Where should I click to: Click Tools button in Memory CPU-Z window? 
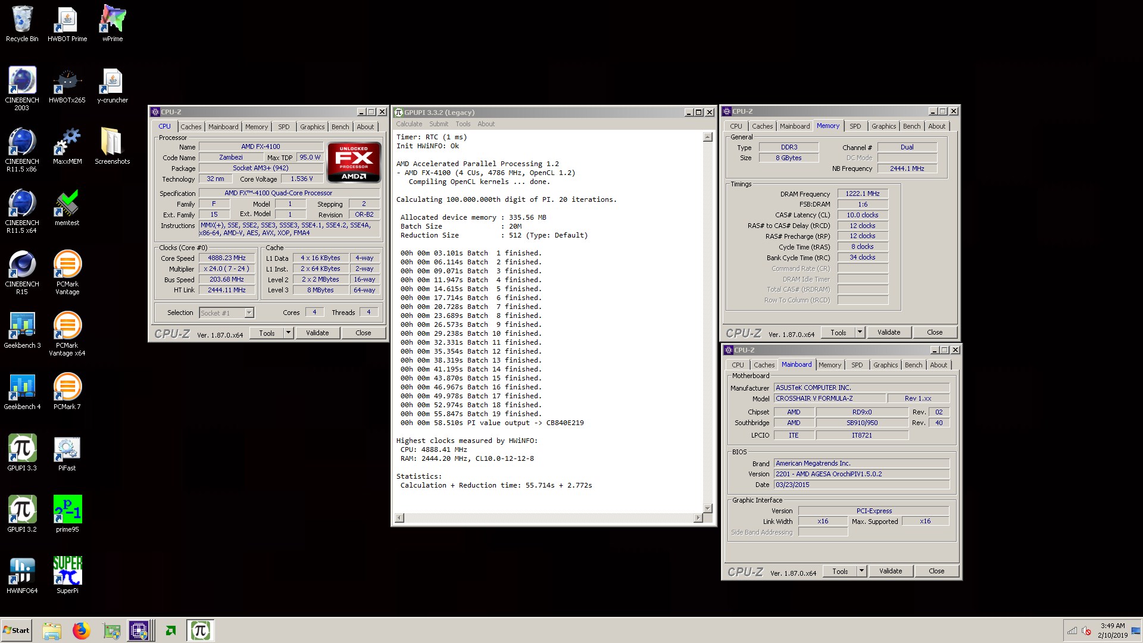click(838, 332)
